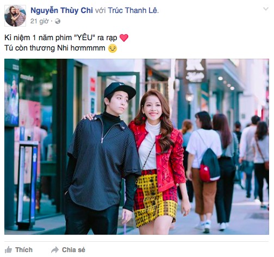Open the post via 21 giờ timestamp
This screenshot has width=274, height=257.
[x=40, y=21]
